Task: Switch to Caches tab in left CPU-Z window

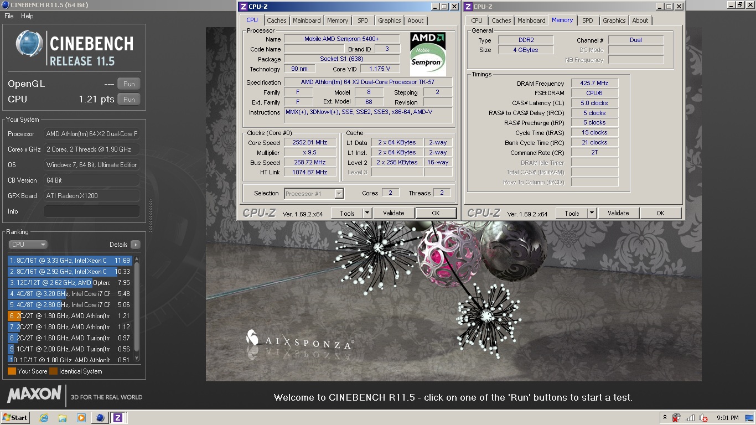Action: point(277,20)
